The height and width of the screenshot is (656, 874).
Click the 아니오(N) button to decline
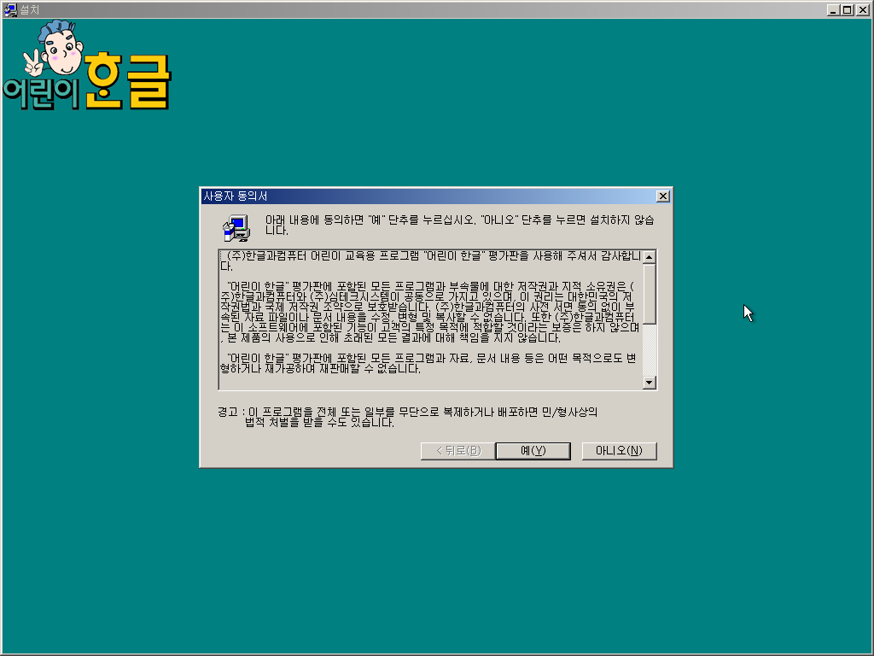coord(619,451)
